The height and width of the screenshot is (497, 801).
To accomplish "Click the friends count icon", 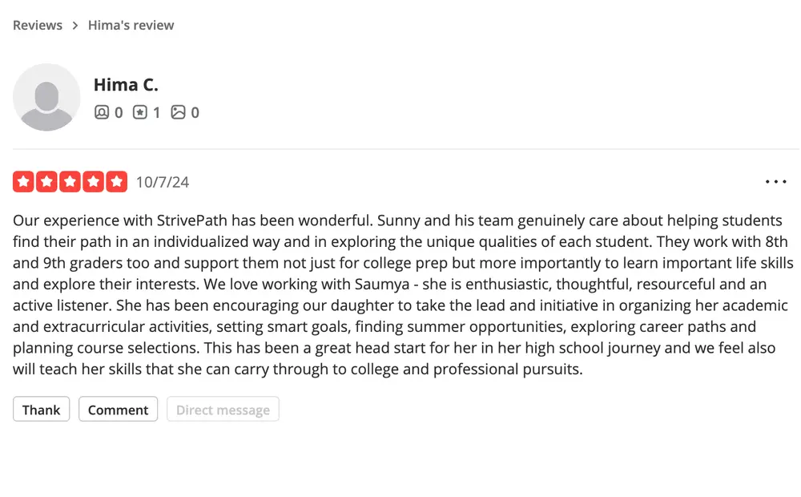I will [102, 112].
